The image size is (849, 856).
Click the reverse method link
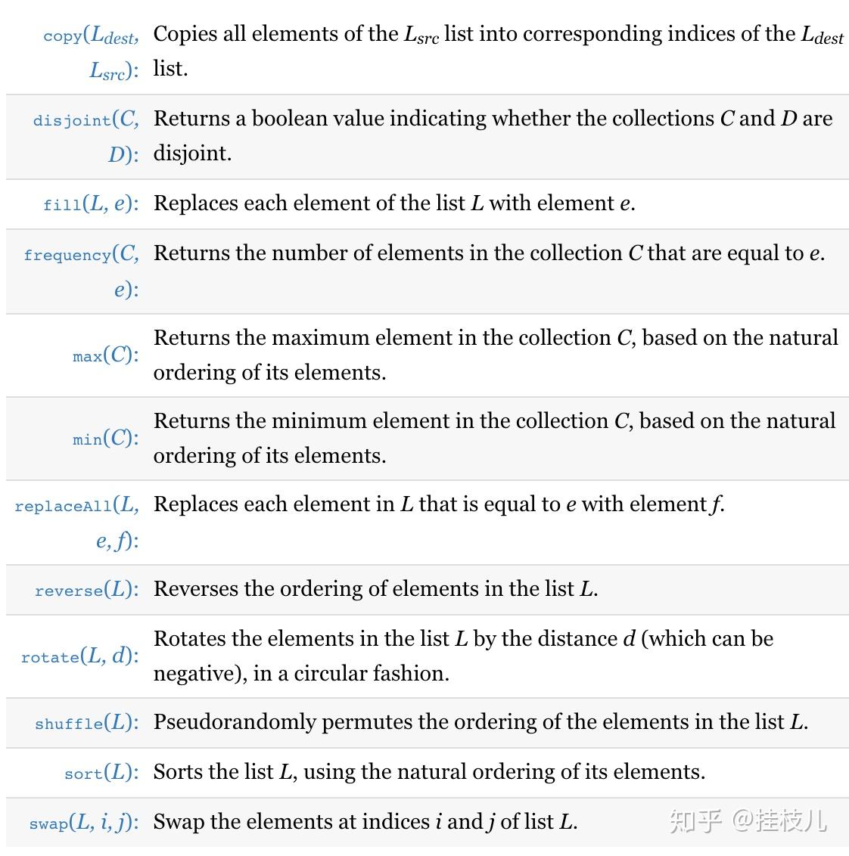pyautogui.click(x=69, y=591)
